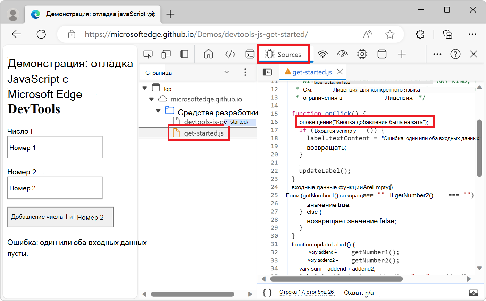Screen dimensions: 486x301
Task: Add more tools with the plus icon
Action: (402, 54)
